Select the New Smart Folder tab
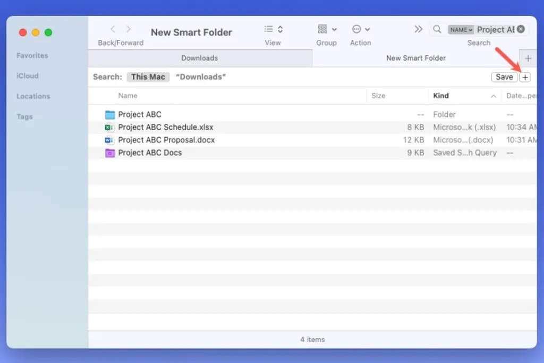 (415, 58)
